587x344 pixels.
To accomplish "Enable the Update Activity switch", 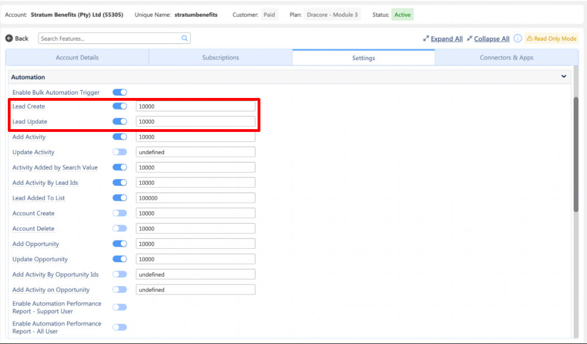I will (x=120, y=152).
